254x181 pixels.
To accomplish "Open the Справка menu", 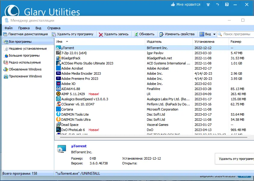I will (x=54, y=28).
